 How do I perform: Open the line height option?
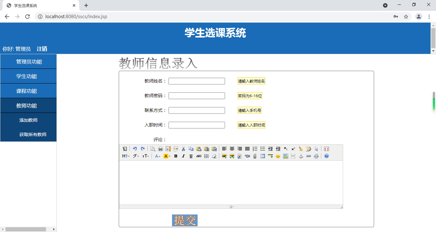click(207, 156)
